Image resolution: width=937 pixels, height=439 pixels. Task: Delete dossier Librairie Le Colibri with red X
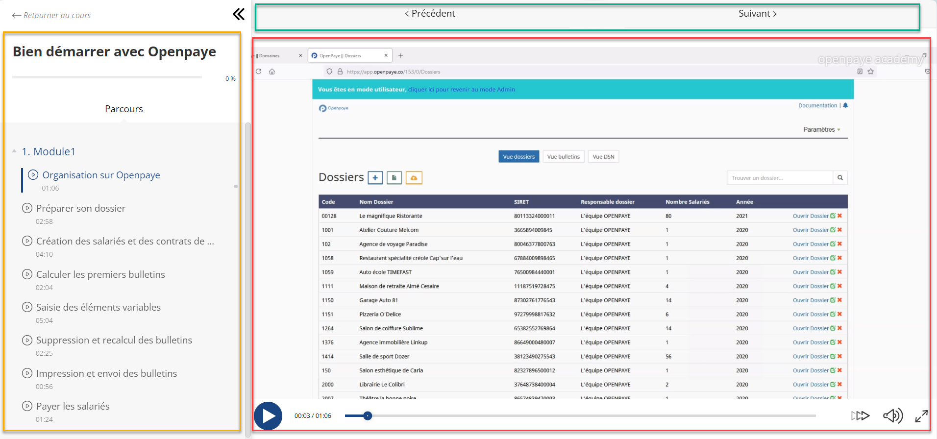[839, 384]
